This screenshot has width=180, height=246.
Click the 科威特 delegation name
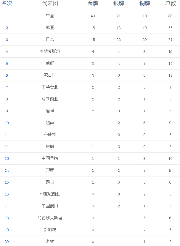click(x=50, y=135)
